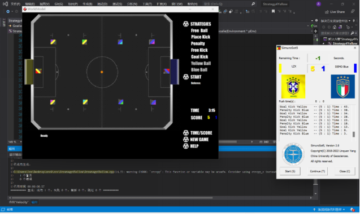
Task: Click the yellow team color swatch beside LZX
Action: (280, 68)
